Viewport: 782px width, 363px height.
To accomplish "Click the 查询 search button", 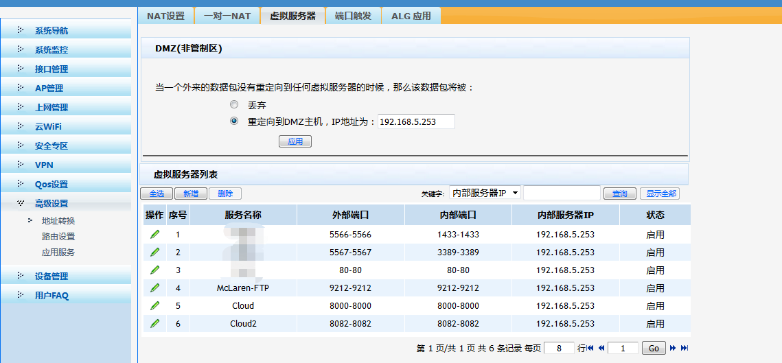I will [x=619, y=194].
